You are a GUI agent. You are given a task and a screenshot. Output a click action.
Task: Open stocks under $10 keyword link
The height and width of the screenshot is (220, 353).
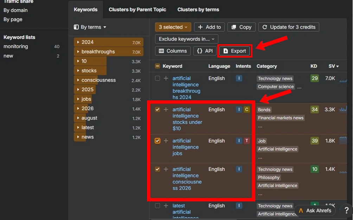[x=187, y=119]
